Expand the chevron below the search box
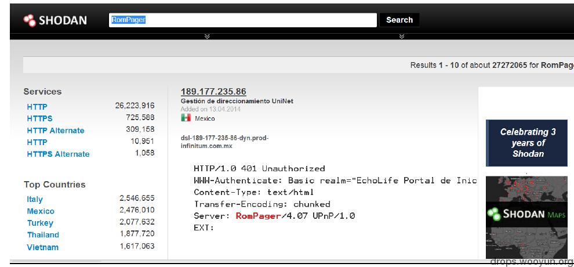574x267 pixels. [x=207, y=36]
